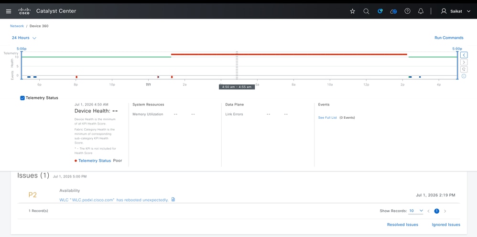Click the favorites star icon
Screen dimensions: 477x237
click(x=353, y=11)
